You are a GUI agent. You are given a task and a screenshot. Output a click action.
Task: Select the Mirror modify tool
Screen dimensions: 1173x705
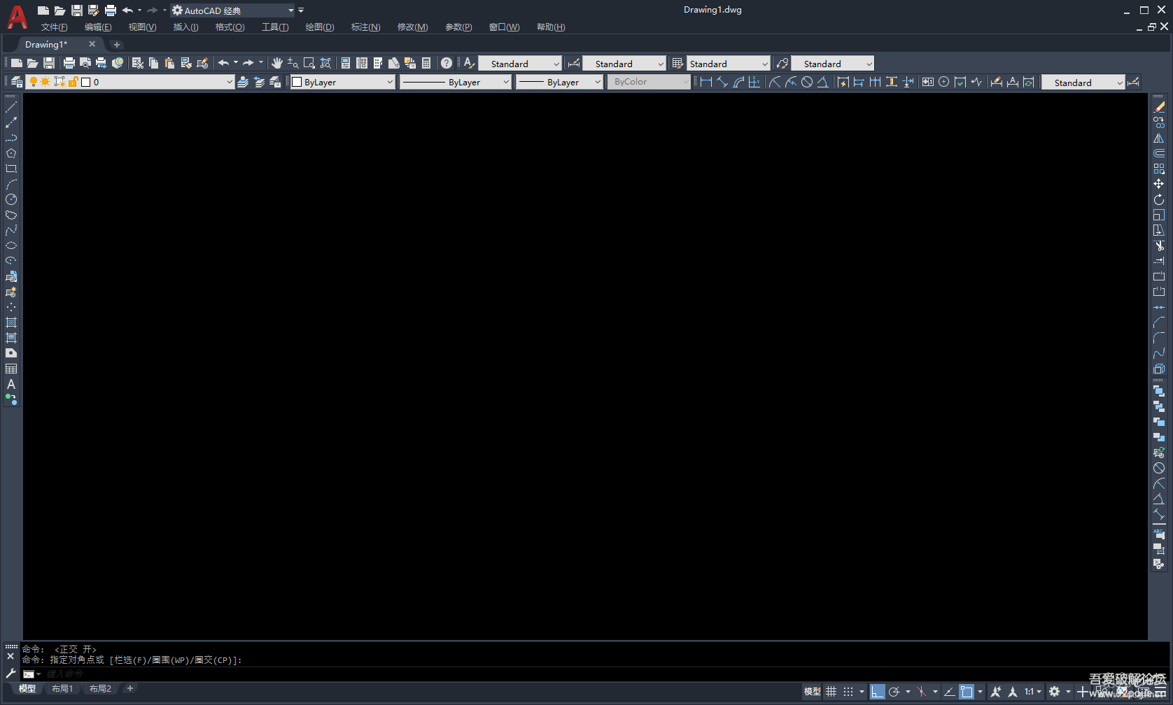click(1159, 138)
